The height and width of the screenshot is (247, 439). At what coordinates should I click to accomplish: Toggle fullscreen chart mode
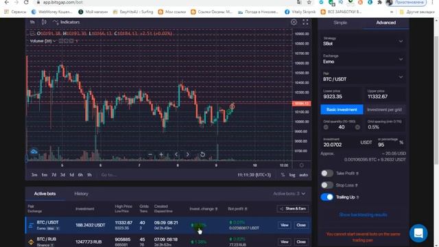point(305,22)
